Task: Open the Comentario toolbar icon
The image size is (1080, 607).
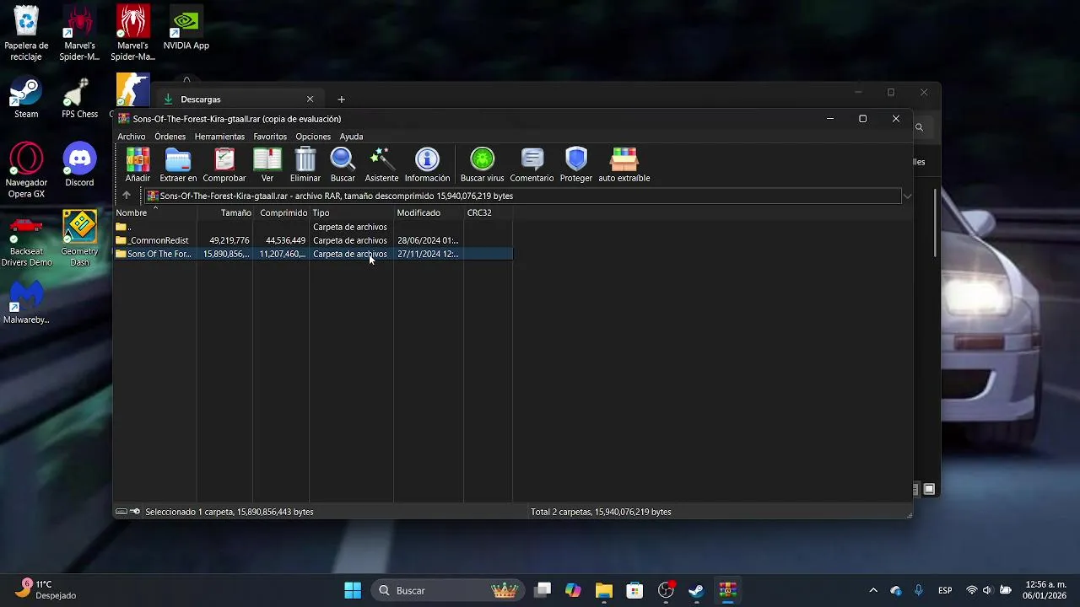Action: pos(532,165)
